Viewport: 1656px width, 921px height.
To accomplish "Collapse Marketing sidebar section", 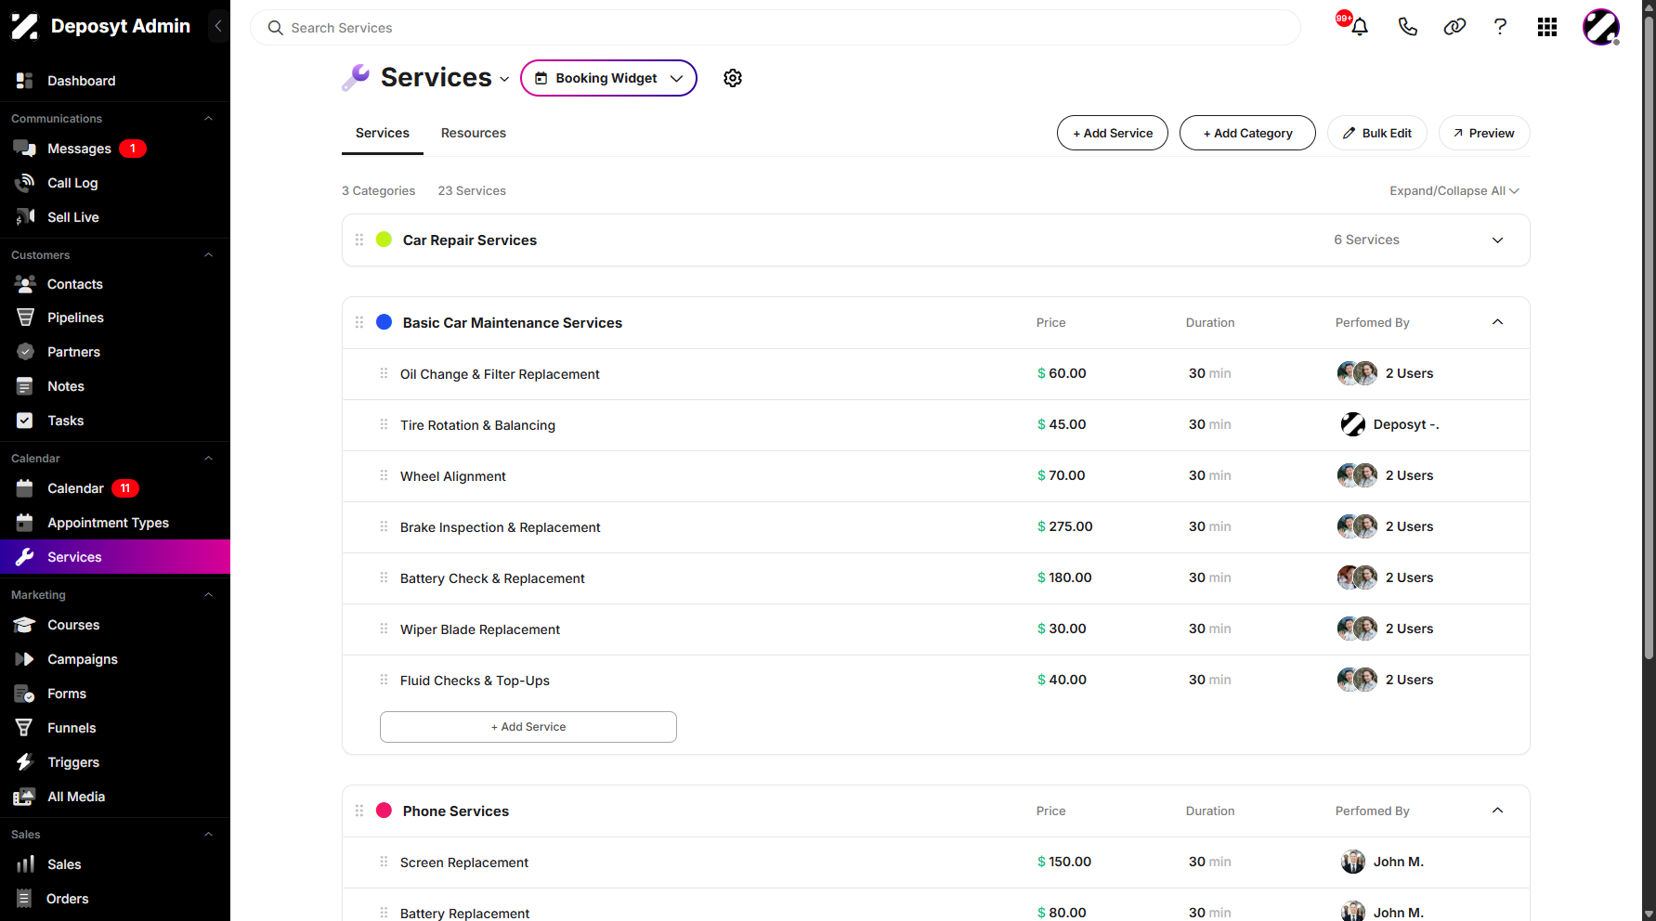I will pyautogui.click(x=208, y=595).
